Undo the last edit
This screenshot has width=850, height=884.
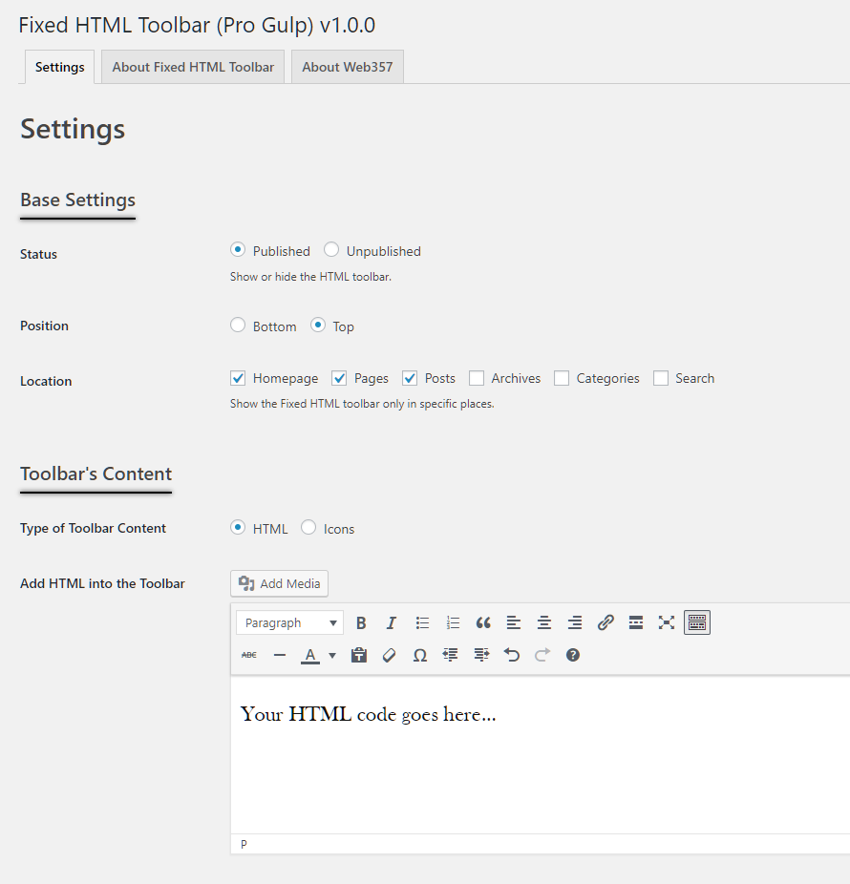(x=512, y=655)
